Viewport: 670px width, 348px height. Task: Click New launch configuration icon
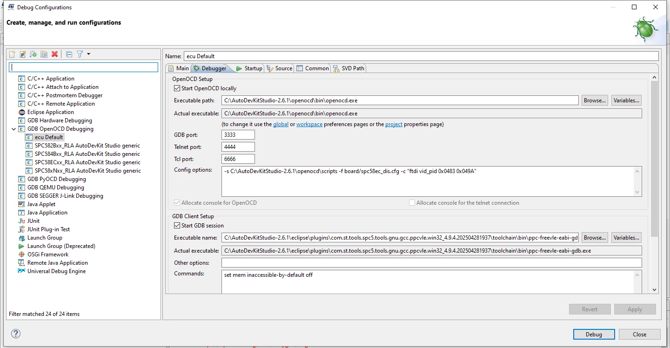point(12,54)
